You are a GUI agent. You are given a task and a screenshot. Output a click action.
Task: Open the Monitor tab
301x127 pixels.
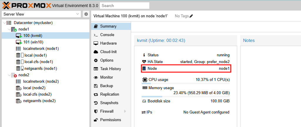click(x=111, y=77)
